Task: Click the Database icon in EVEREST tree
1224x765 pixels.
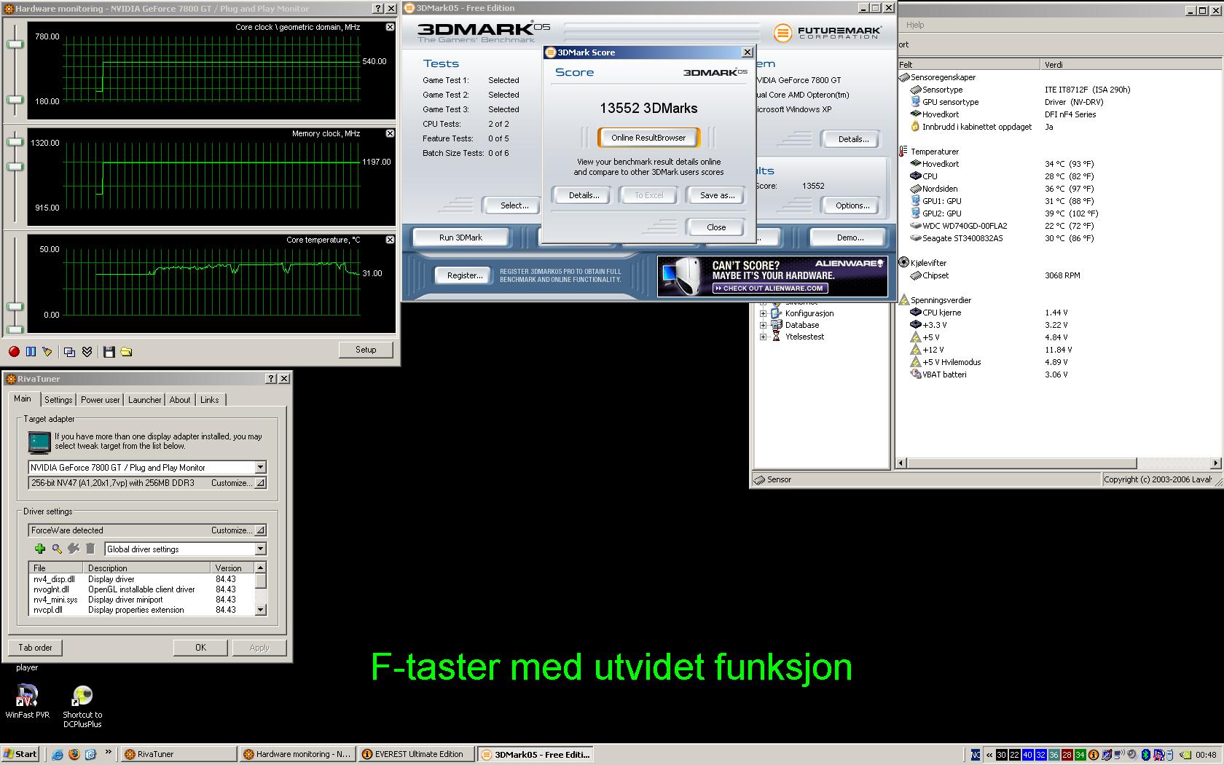Action: pos(777,325)
